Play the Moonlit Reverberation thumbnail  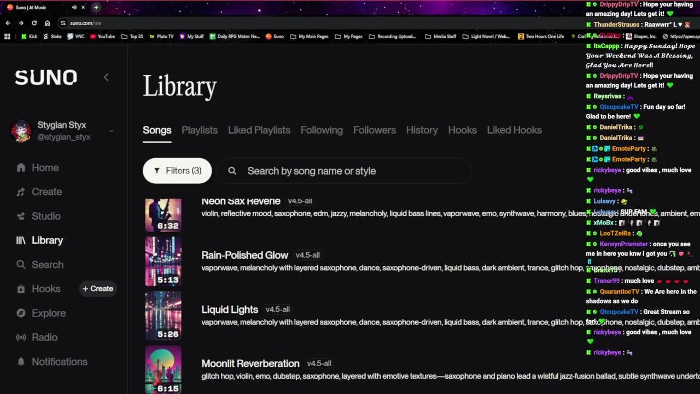(x=163, y=369)
